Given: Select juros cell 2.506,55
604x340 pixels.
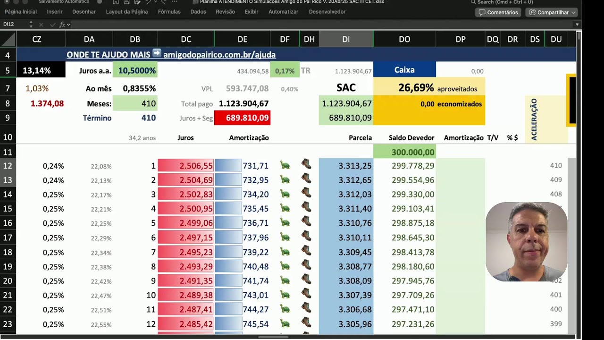Looking at the screenshot, I should pos(185,166).
